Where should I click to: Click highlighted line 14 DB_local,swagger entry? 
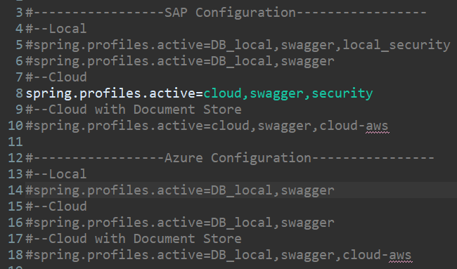click(180, 190)
